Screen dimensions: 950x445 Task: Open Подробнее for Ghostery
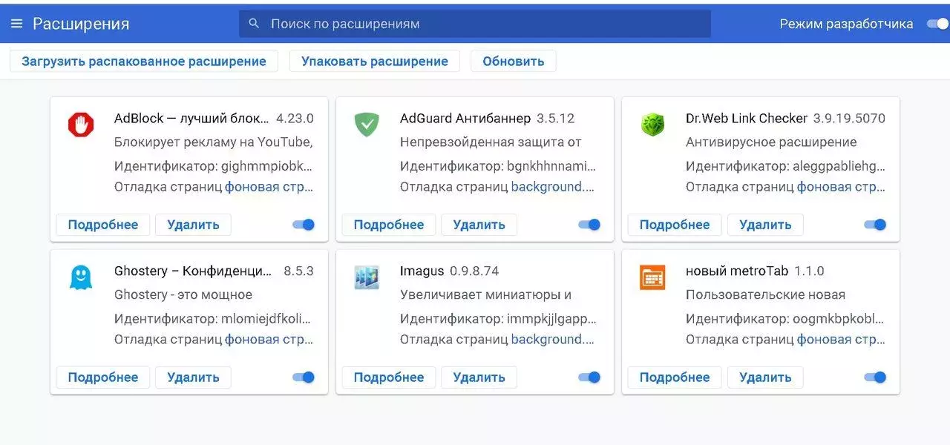tap(103, 378)
